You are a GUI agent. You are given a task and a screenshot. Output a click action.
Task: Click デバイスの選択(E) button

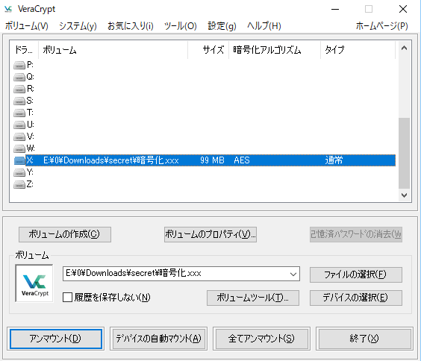click(x=356, y=298)
